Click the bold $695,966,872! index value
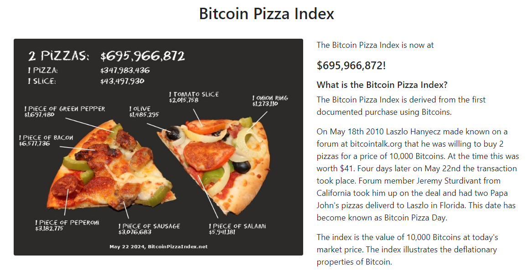This screenshot has height=271, width=527. 351,65
